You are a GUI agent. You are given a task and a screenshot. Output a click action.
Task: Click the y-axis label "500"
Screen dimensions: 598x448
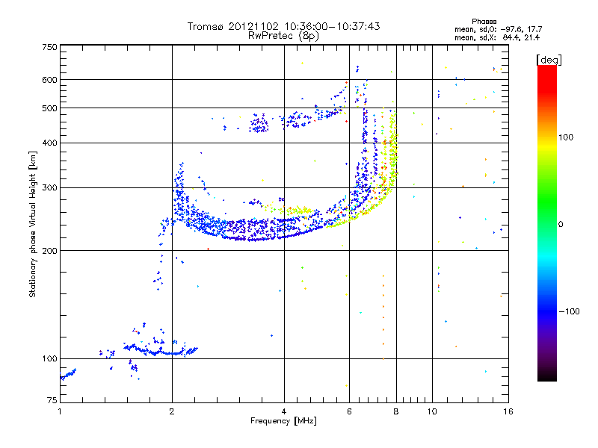click(x=49, y=108)
